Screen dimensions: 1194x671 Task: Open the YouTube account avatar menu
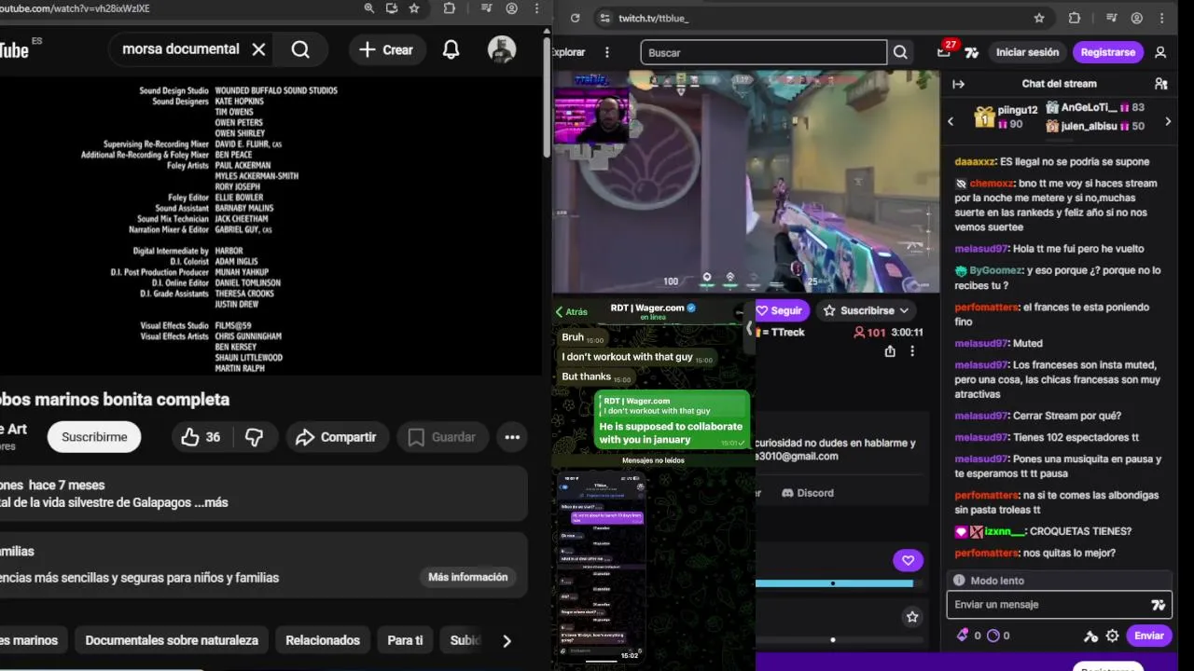click(x=502, y=50)
